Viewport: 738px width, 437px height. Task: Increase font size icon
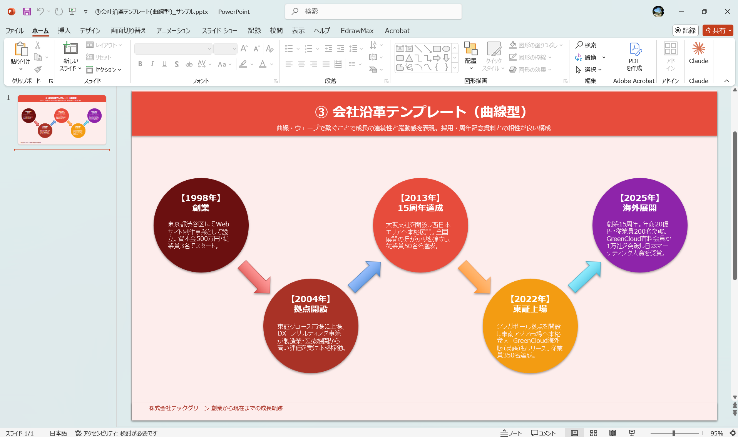(244, 48)
